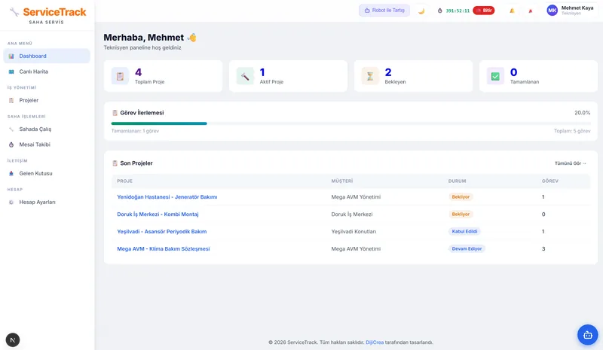Click the Devam Ediyor status badge

pyautogui.click(x=467, y=248)
